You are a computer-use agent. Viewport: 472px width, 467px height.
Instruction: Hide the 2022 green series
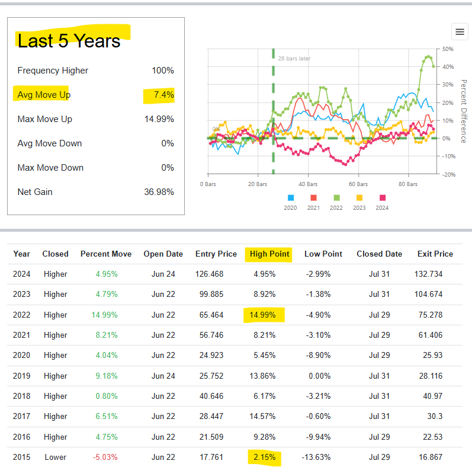coord(337,198)
